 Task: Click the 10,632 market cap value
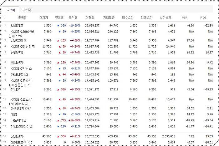(x=171, y=99)
